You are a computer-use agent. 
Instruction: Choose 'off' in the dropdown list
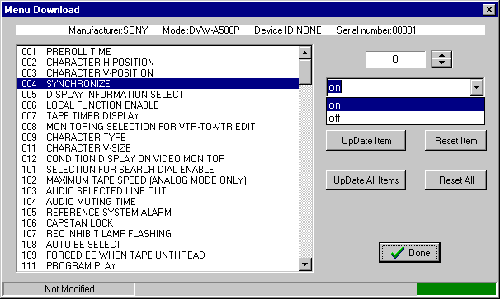click(x=405, y=118)
